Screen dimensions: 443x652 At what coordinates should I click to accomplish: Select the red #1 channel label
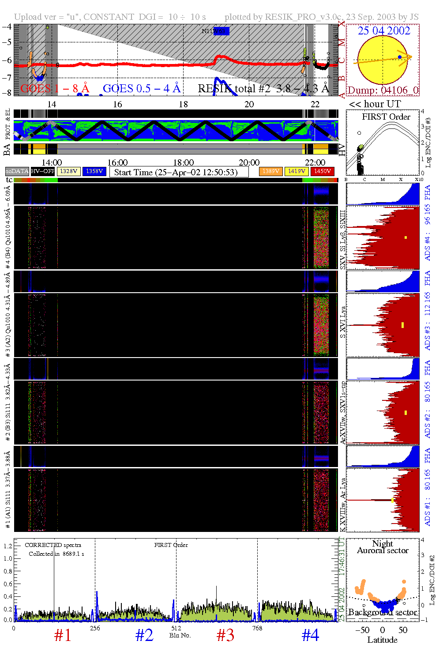[63, 635]
